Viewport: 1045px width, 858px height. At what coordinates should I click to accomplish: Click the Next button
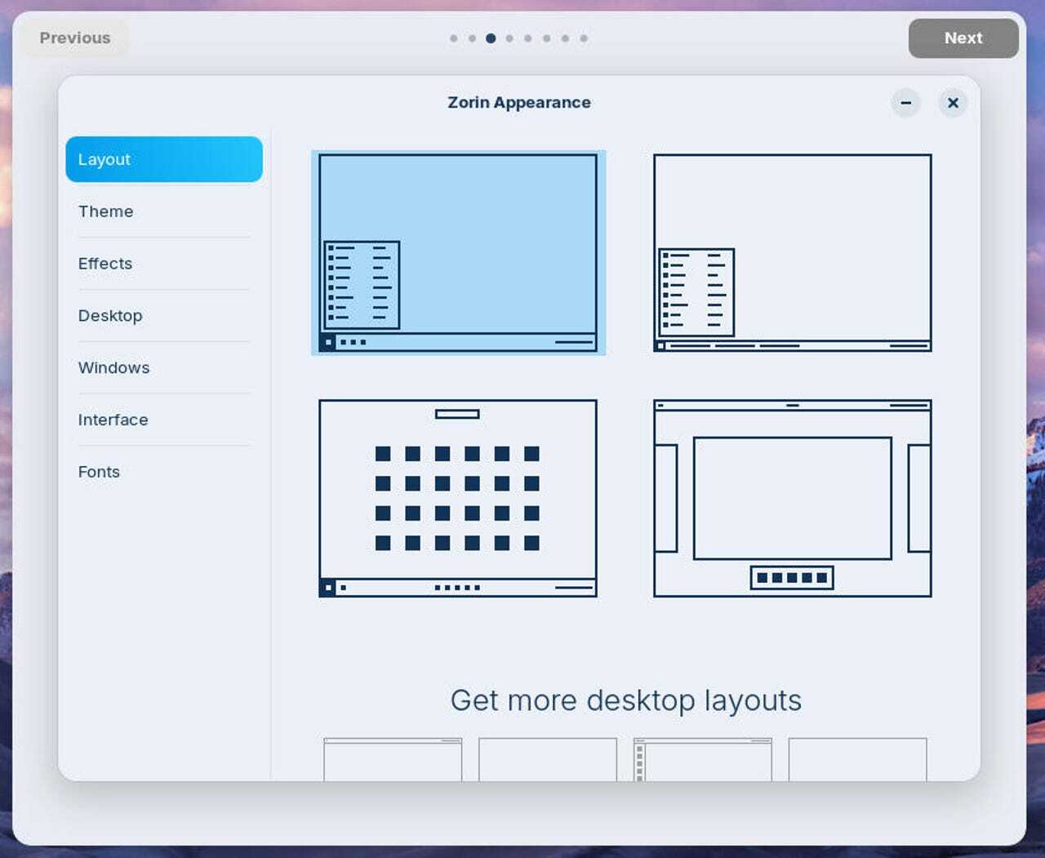[963, 38]
